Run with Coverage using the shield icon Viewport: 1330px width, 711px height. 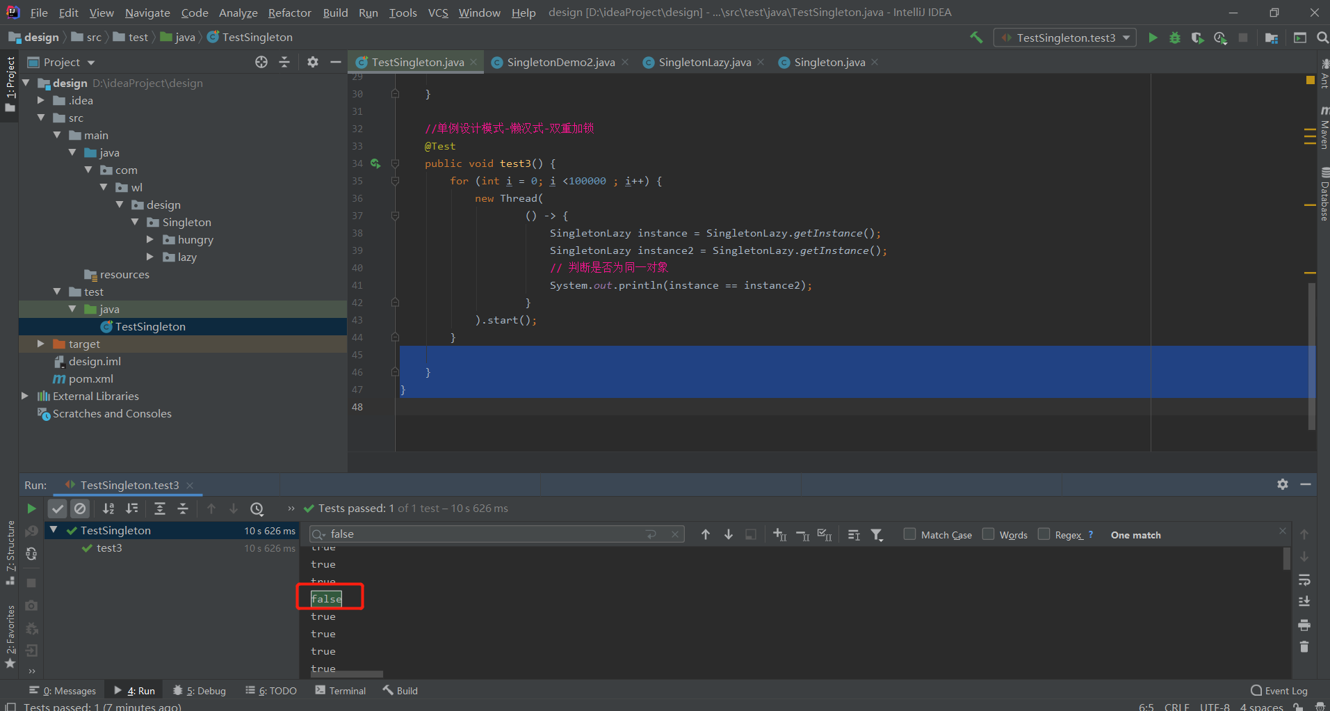tap(1197, 38)
